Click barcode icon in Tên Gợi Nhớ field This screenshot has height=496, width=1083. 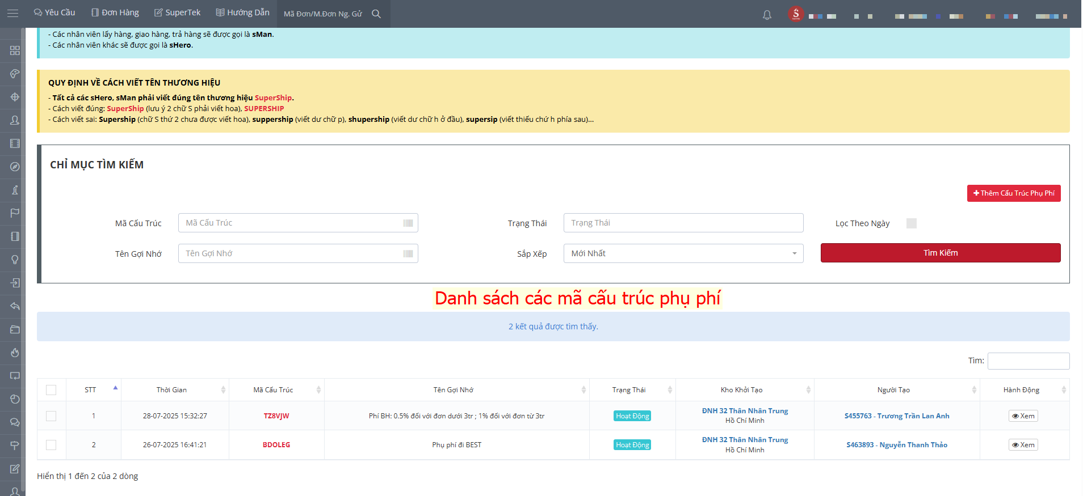(x=408, y=253)
